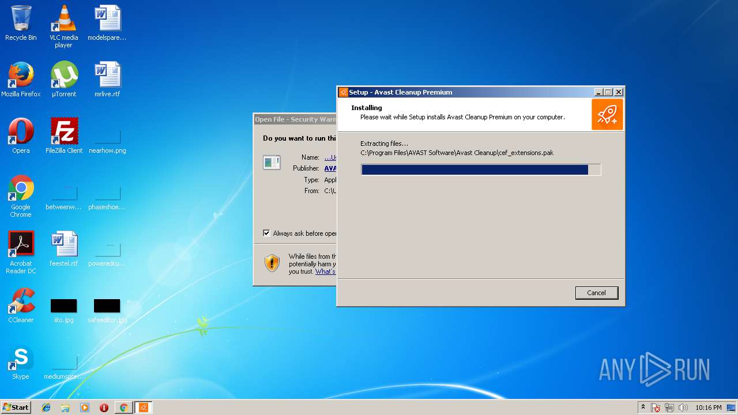This screenshot has height=415, width=738.
Task: Cancel the Avast Cleanup installation
Action: (596, 293)
